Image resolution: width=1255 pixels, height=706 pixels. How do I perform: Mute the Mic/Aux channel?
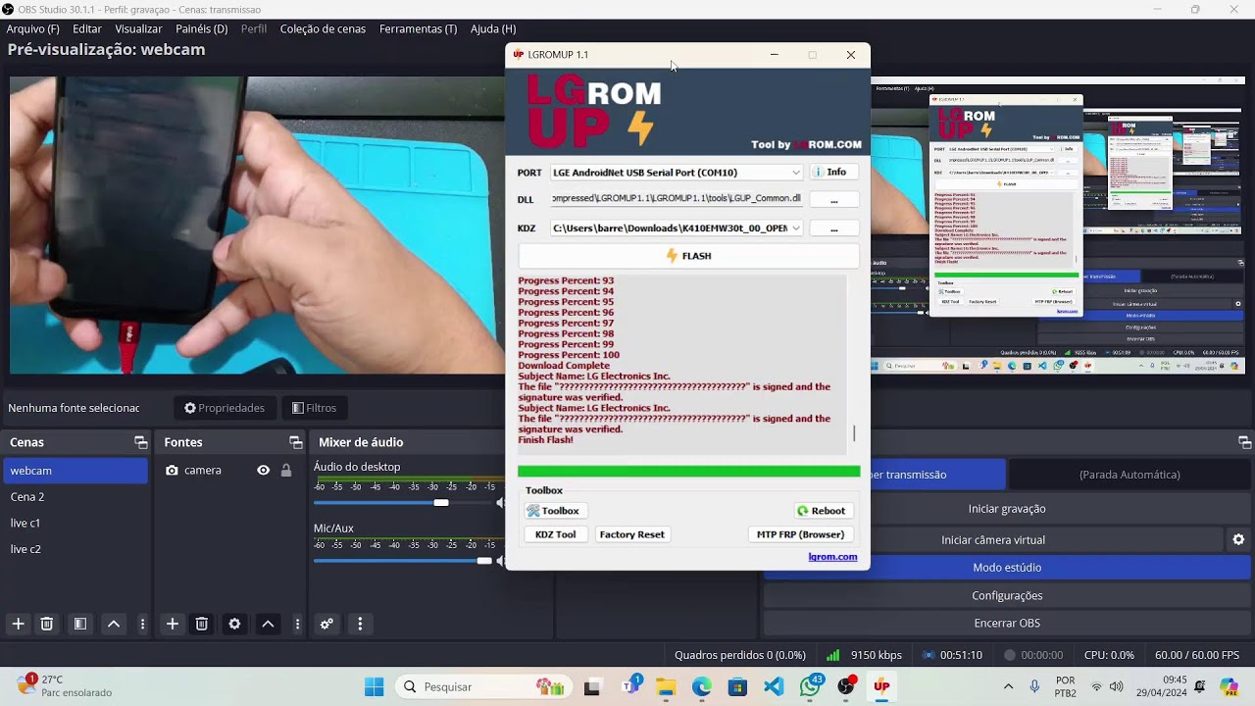click(x=500, y=561)
